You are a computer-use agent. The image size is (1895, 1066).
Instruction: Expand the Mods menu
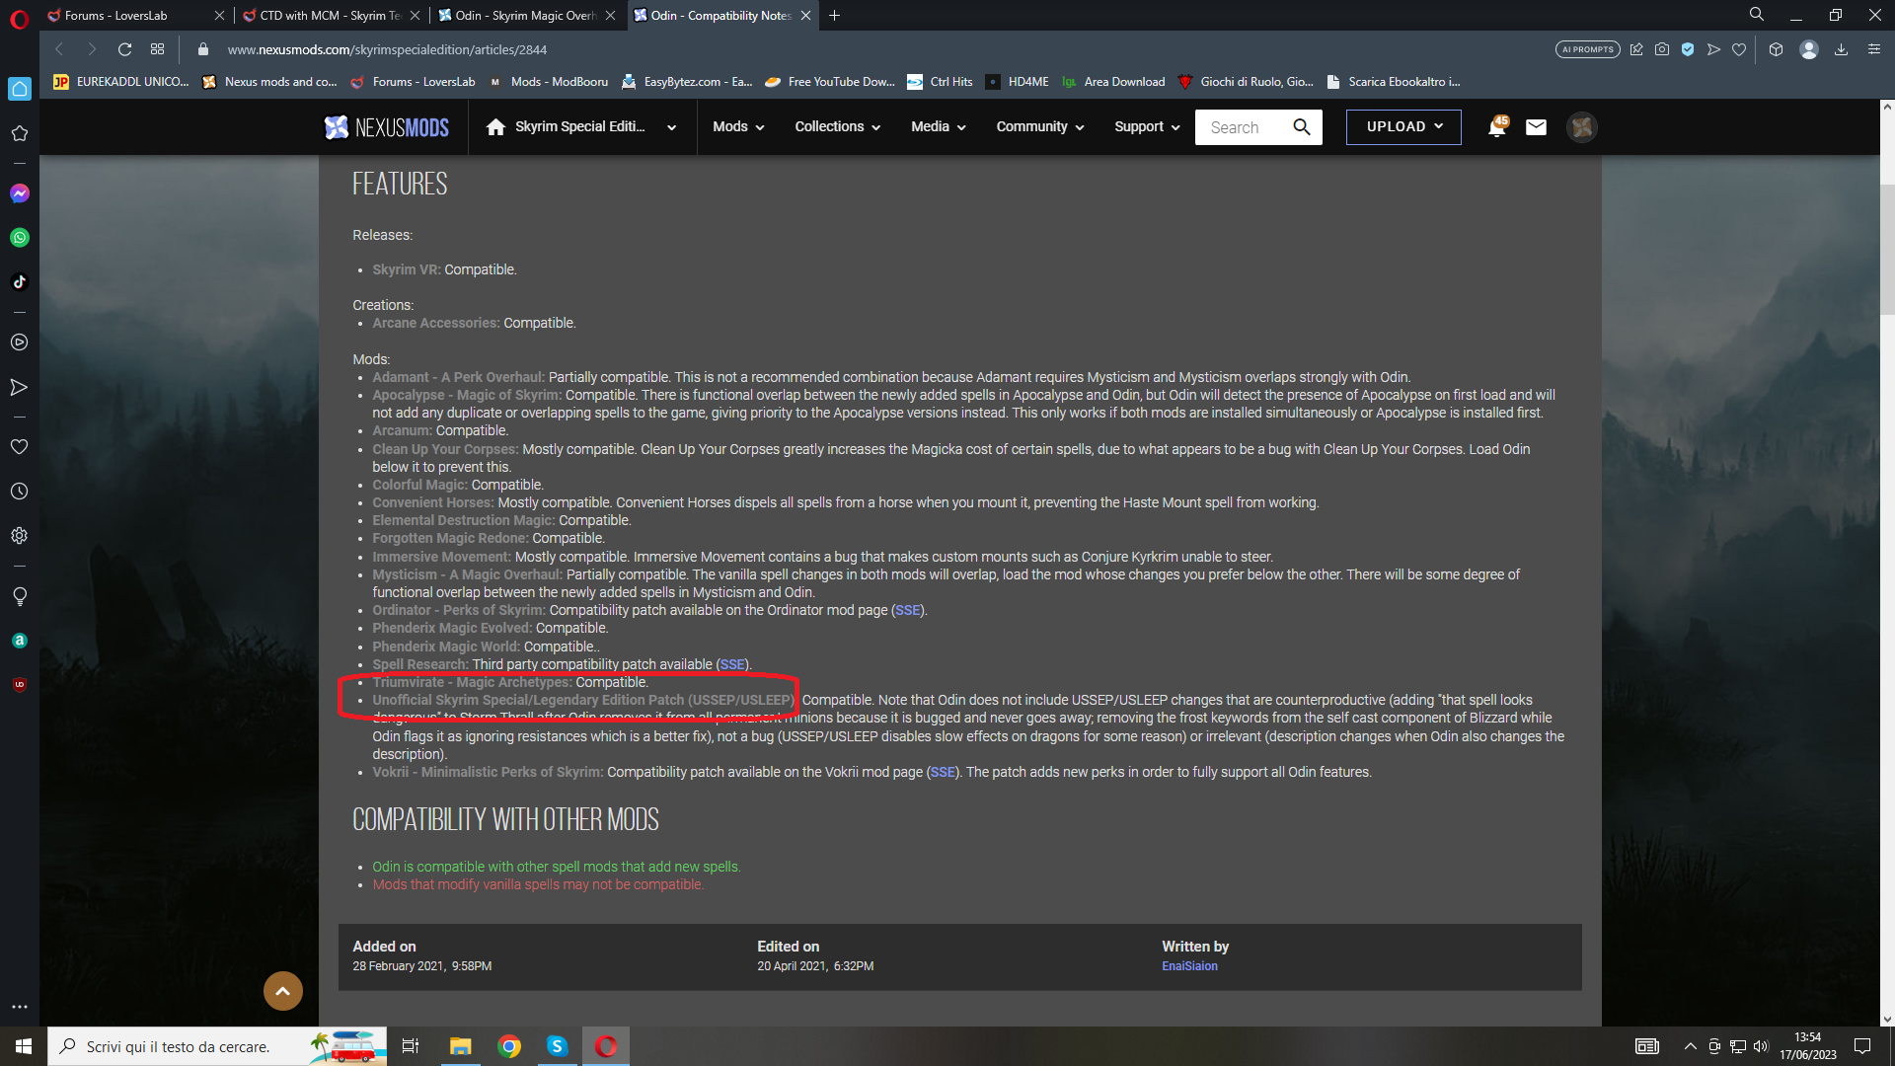pos(739,127)
